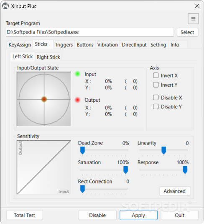
Task: Open the Triggers tab
Action: [64, 45]
